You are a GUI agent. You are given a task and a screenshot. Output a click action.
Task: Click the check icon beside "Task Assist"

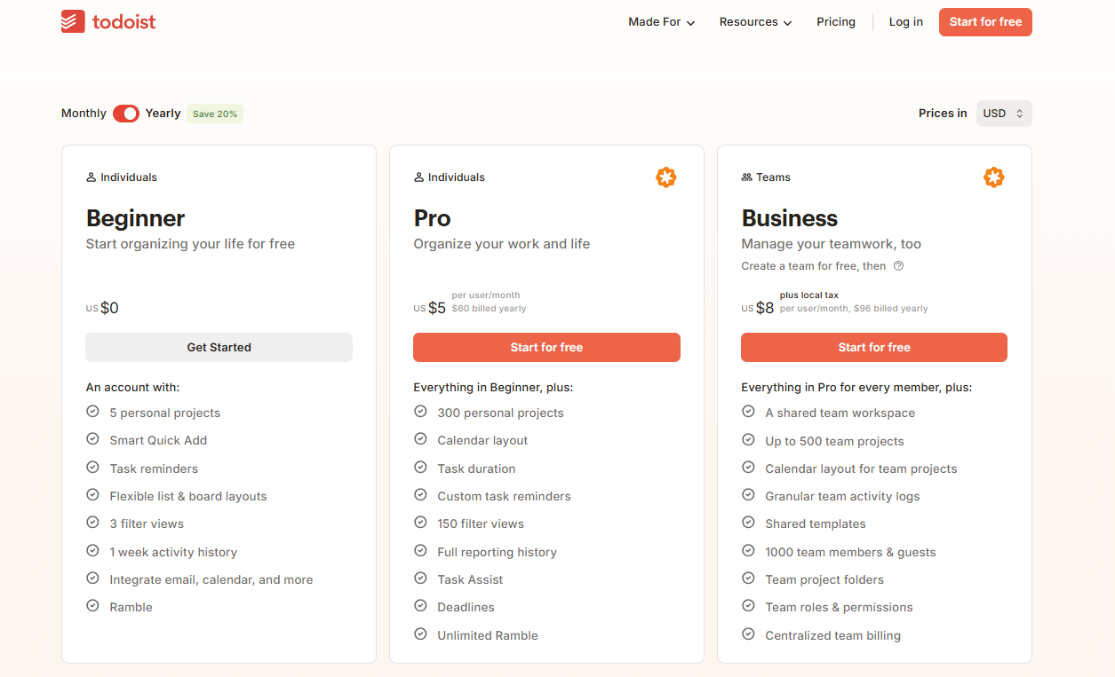tap(420, 579)
